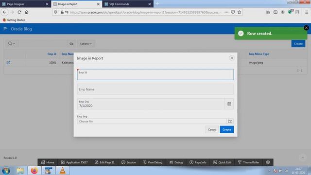Click the Firefox account icon
Image resolution: width=311 pixels, height=175 pixels.
coord(283,12)
